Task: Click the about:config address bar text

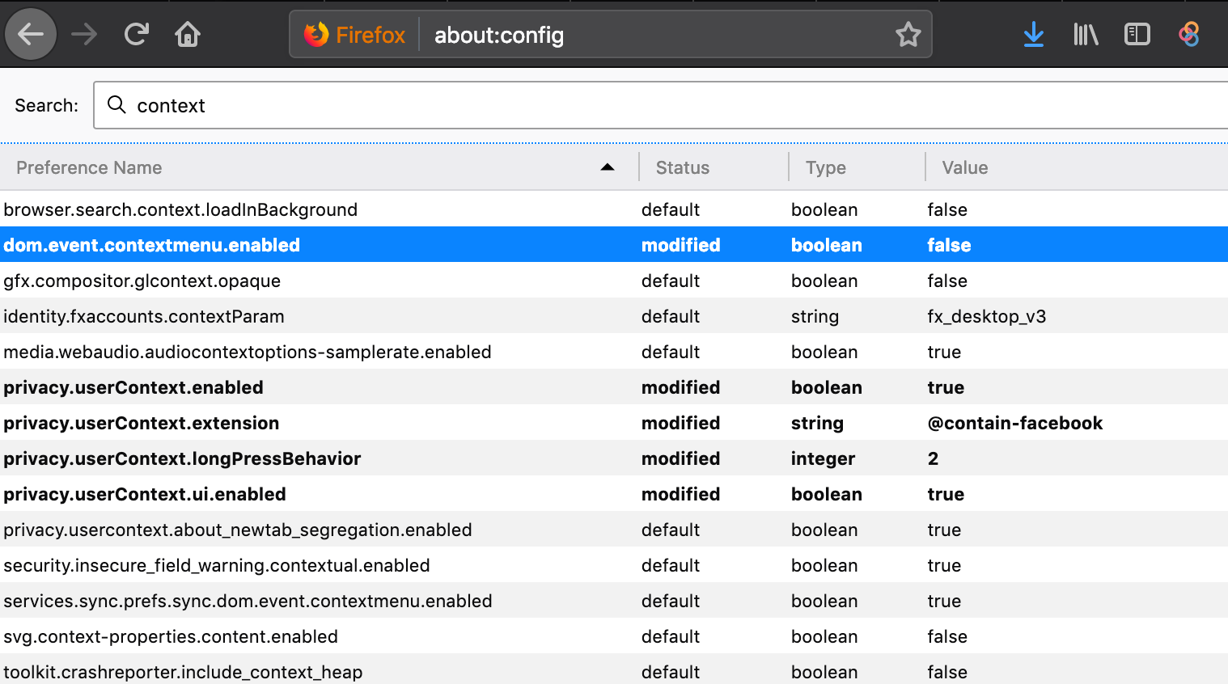Action: [x=499, y=35]
